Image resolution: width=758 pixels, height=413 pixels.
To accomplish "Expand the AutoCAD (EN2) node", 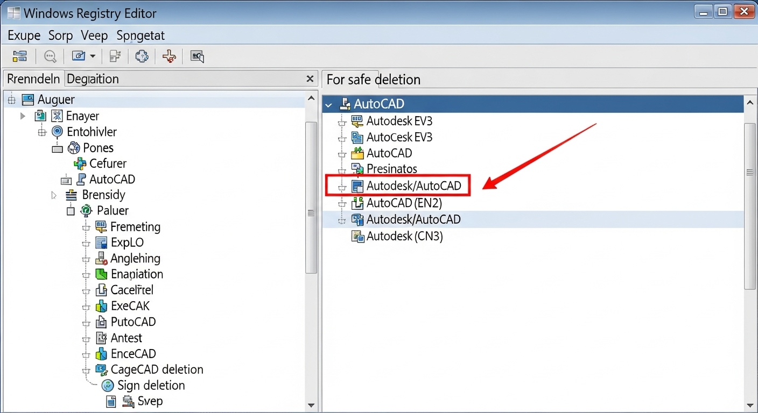I will (x=341, y=203).
